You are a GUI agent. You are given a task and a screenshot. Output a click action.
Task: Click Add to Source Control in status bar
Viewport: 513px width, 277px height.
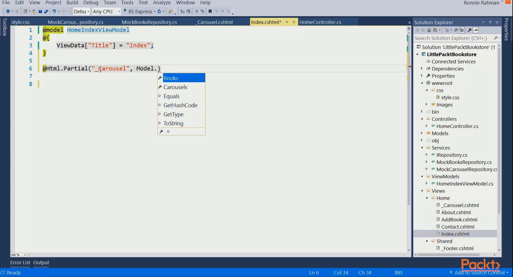pos(479,272)
